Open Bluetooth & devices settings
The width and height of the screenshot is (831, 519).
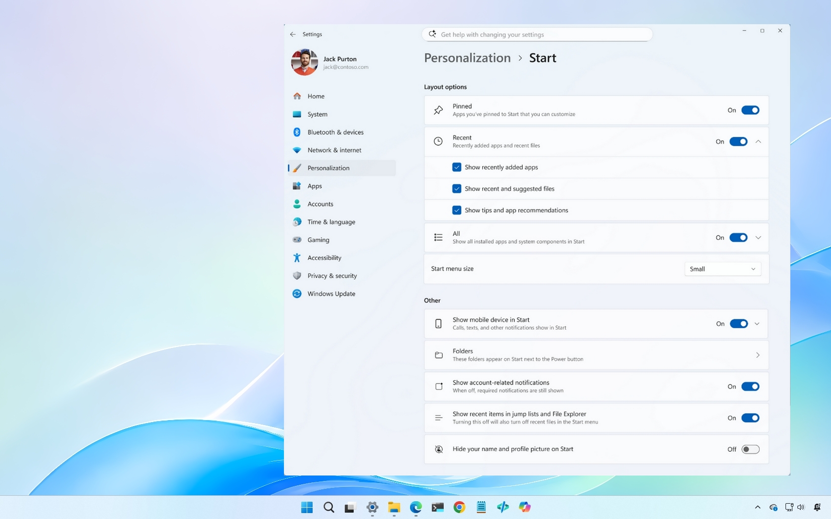pos(341,132)
